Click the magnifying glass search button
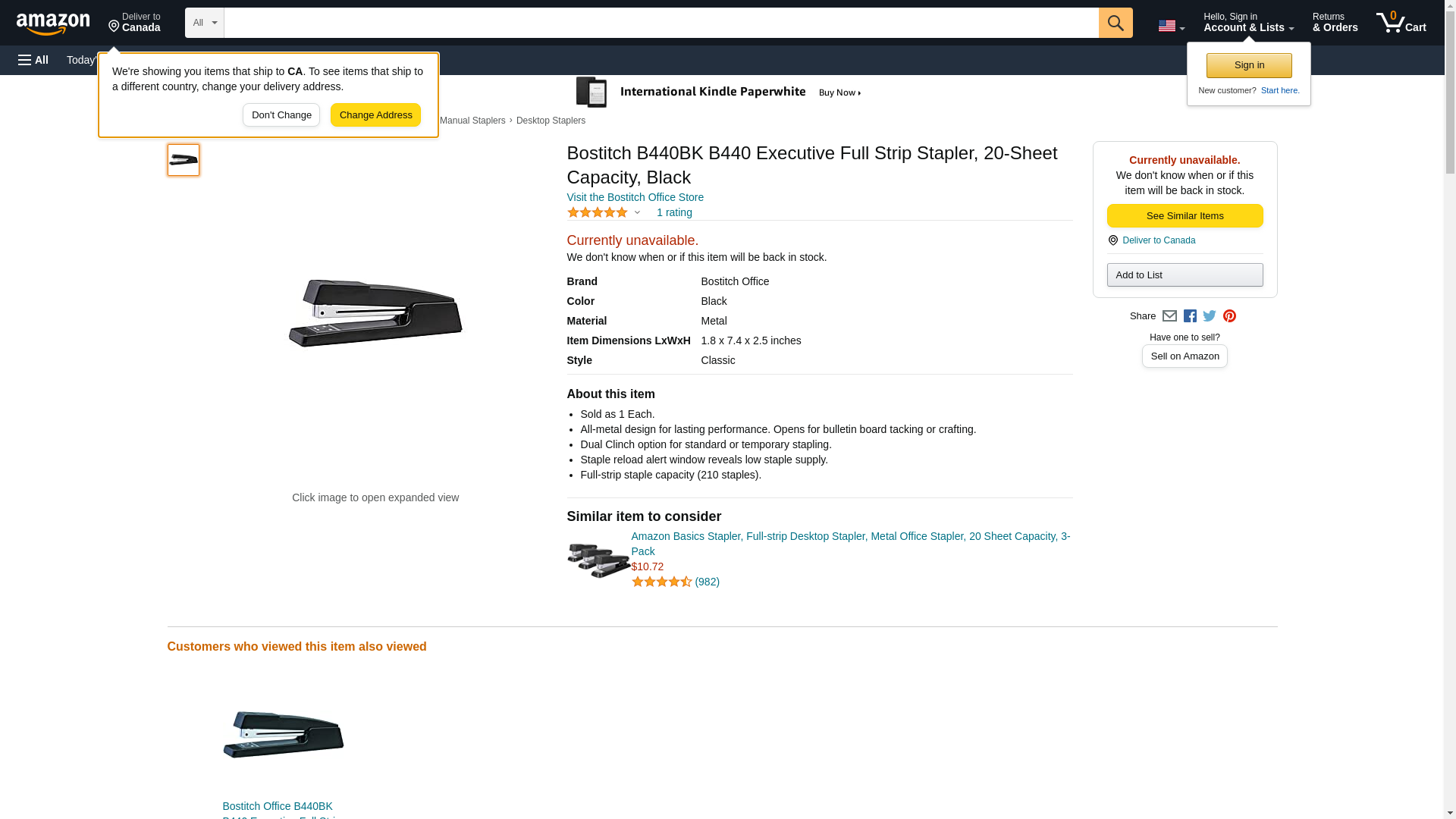The width and height of the screenshot is (1456, 819). coord(1115,23)
